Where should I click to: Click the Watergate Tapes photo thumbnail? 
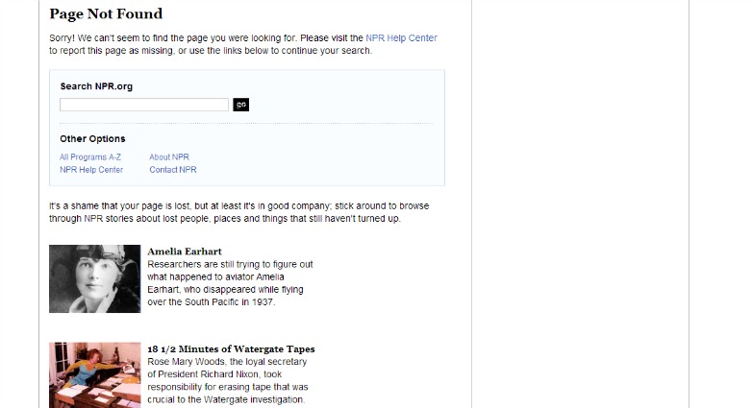95,375
